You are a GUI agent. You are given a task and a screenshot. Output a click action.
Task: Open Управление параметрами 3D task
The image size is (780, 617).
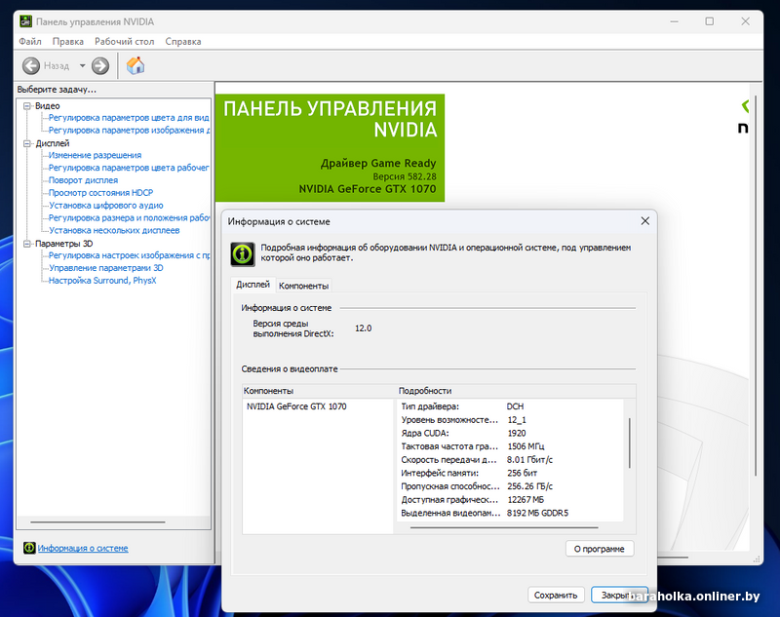105,267
